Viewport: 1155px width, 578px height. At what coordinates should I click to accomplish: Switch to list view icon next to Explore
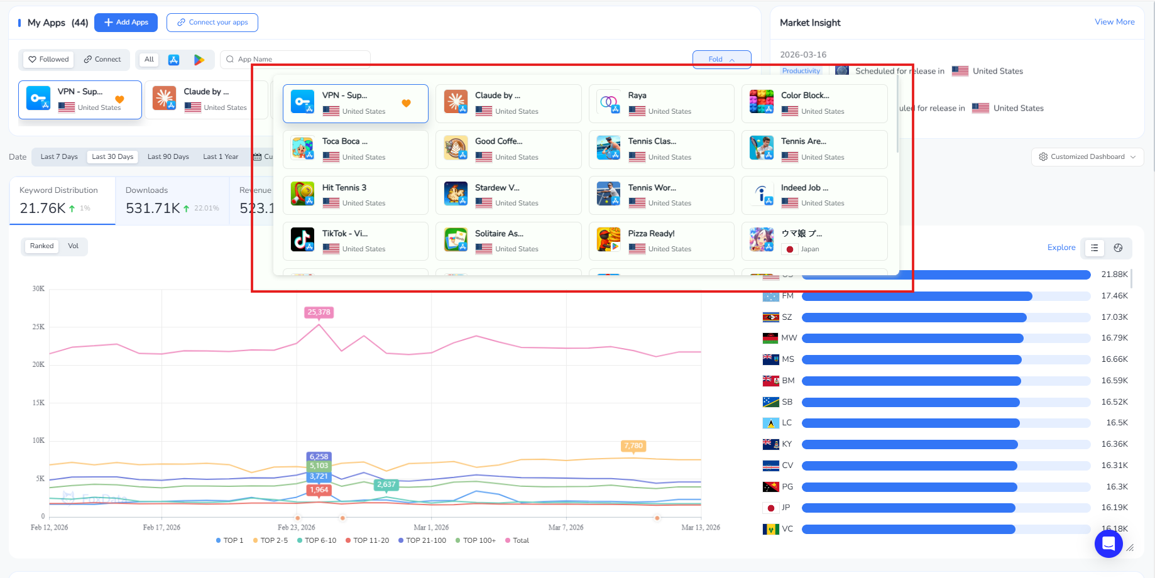pos(1095,248)
